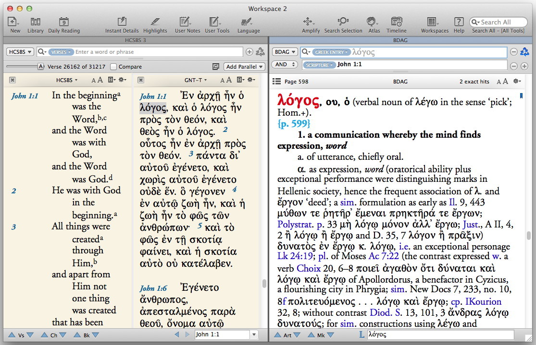Click recycle icon in BDAG search bar

click(x=524, y=52)
